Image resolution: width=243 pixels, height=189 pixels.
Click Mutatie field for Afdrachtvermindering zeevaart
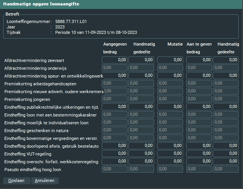click(x=170, y=60)
